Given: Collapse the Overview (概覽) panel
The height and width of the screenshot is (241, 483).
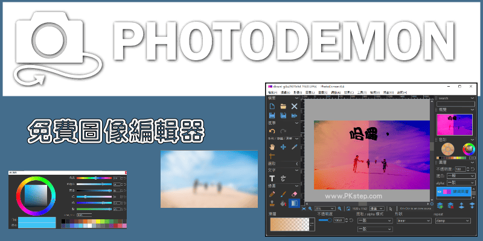Looking at the screenshot, I should [x=473, y=110].
